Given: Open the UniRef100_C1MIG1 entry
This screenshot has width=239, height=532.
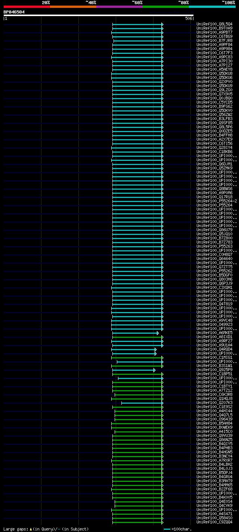Looking at the screenshot, I should pyautogui.click(x=214, y=357).
